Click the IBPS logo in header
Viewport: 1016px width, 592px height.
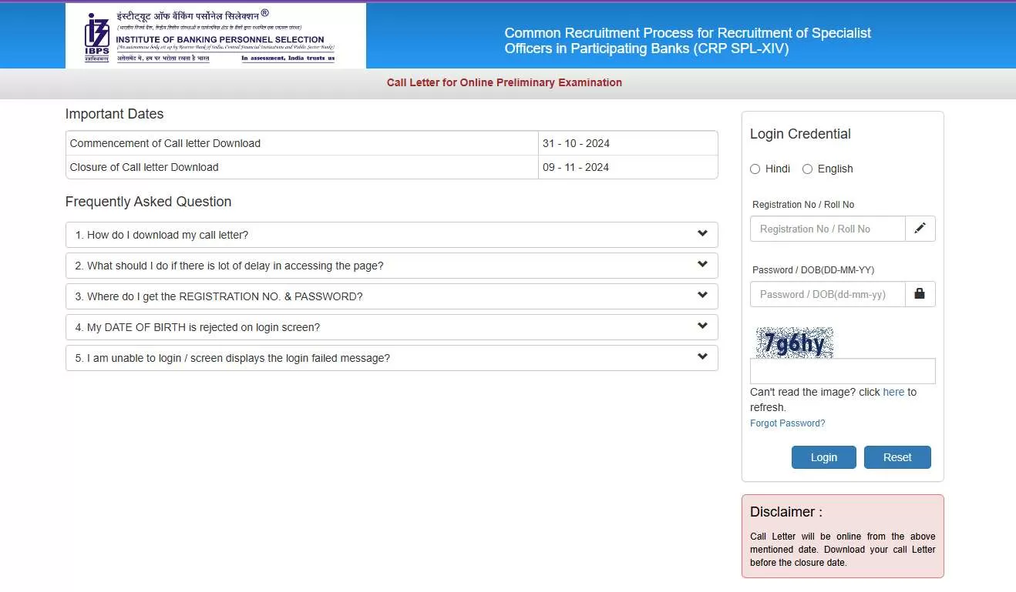(97, 36)
